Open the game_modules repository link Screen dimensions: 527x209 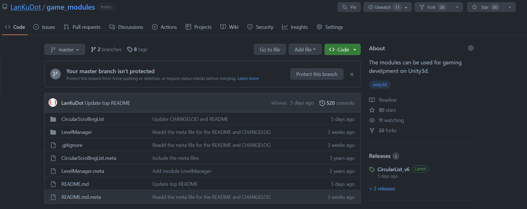71,7
